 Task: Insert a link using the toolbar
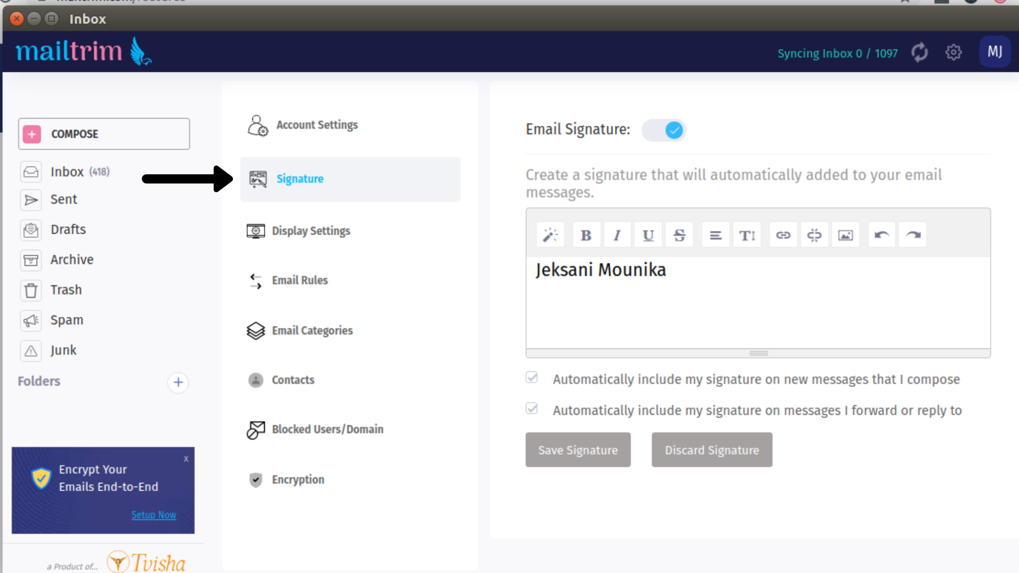coord(783,235)
